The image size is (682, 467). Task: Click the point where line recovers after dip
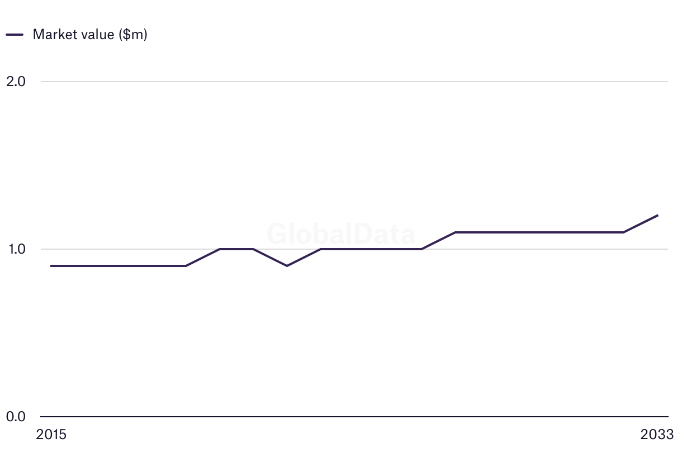321,249
